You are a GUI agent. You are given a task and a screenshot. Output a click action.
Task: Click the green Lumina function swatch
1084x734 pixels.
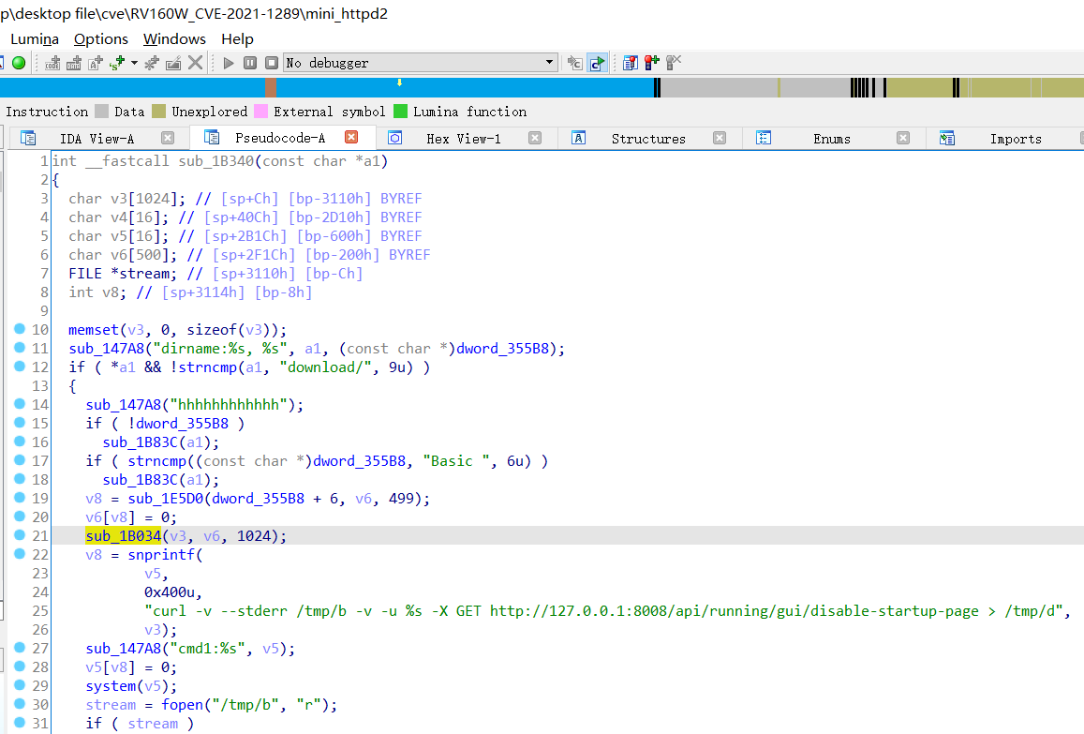[x=400, y=112]
